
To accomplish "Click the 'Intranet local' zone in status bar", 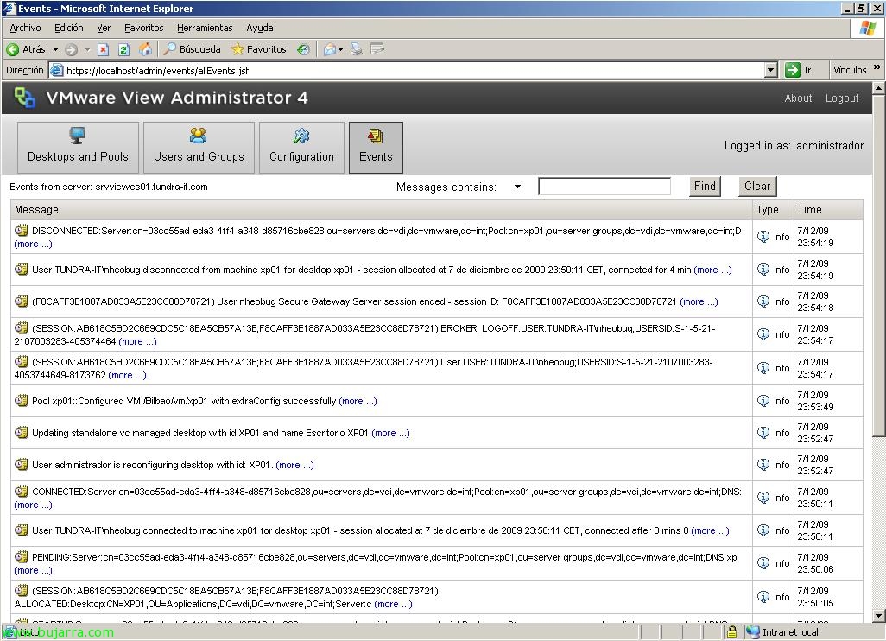I will tap(782, 632).
